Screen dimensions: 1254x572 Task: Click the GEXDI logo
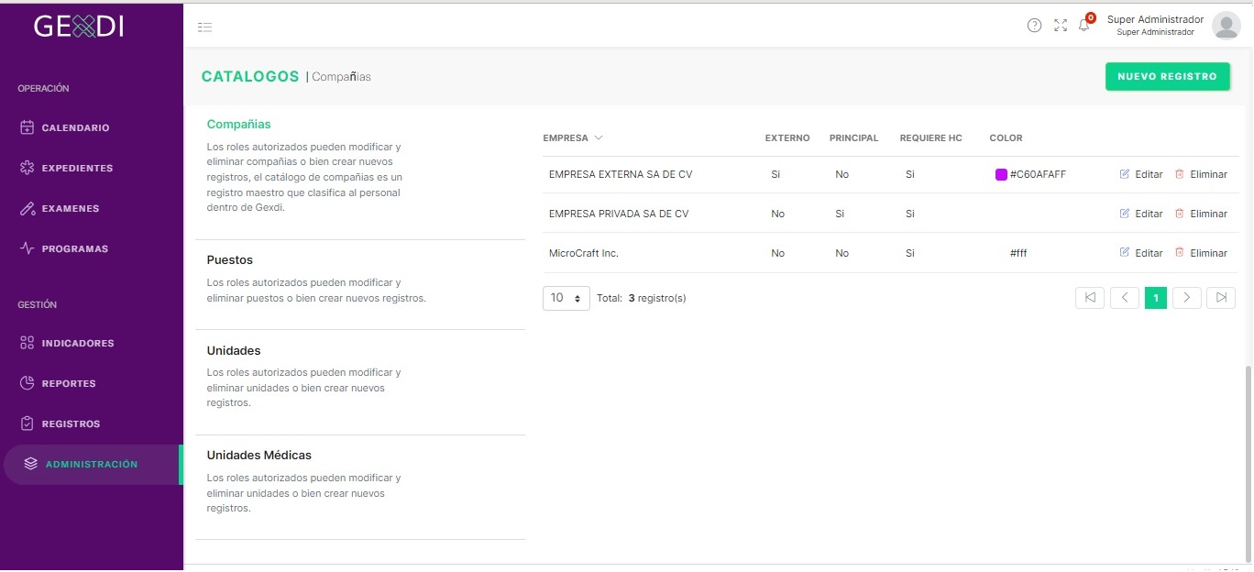79,27
